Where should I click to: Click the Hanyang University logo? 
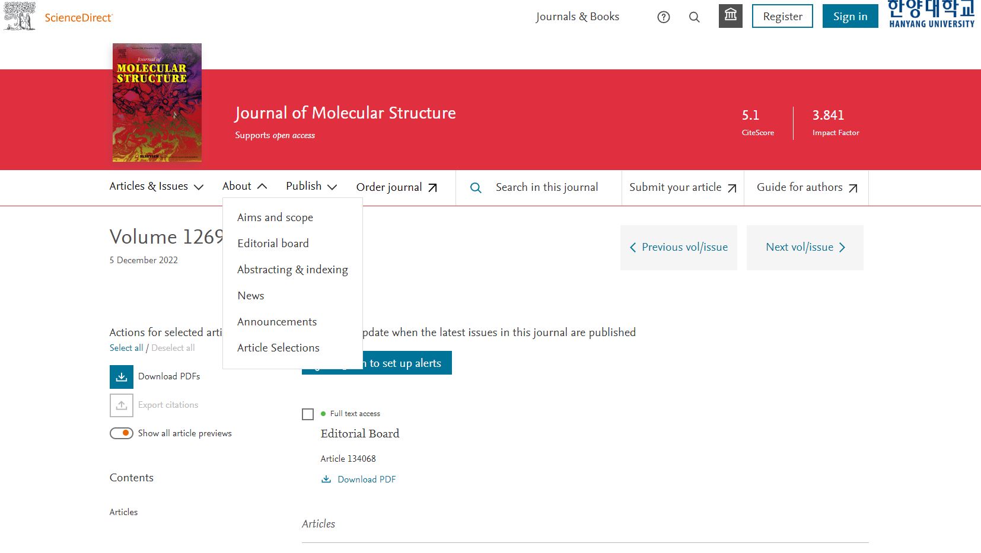click(x=931, y=14)
